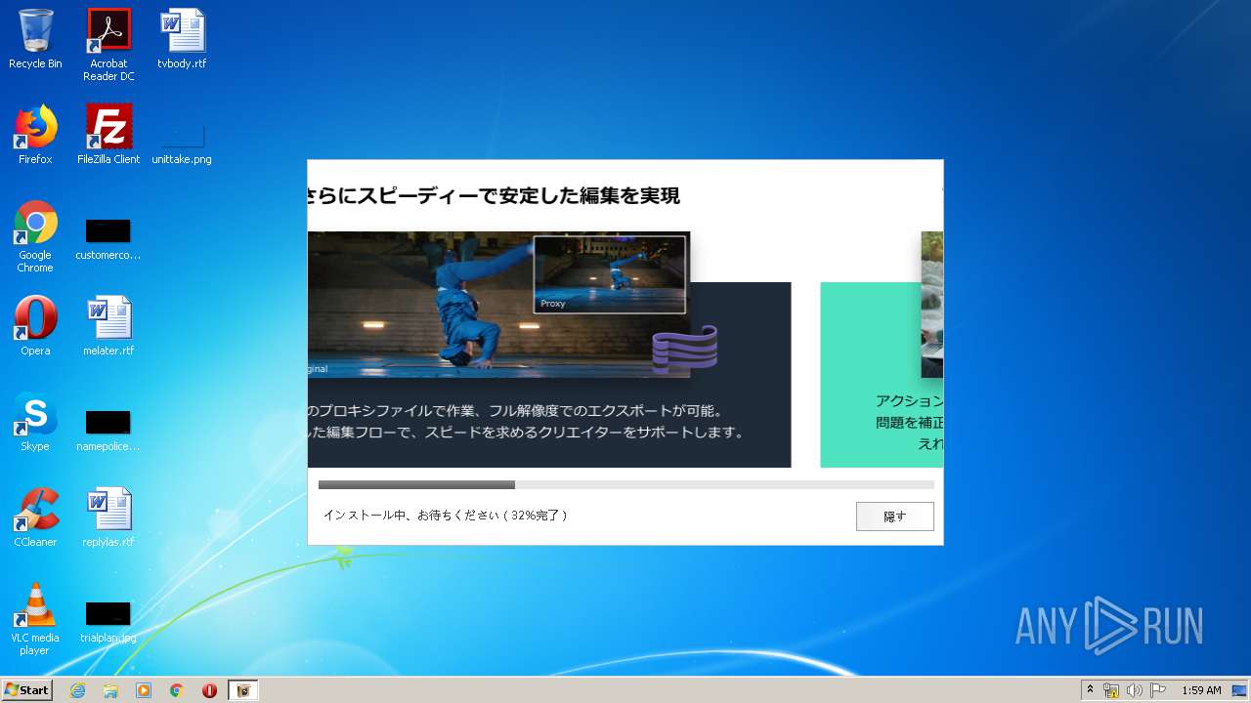This screenshot has height=703, width=1251.
Task: Launch Opera from the taskbar
Action: coord(209,690)
